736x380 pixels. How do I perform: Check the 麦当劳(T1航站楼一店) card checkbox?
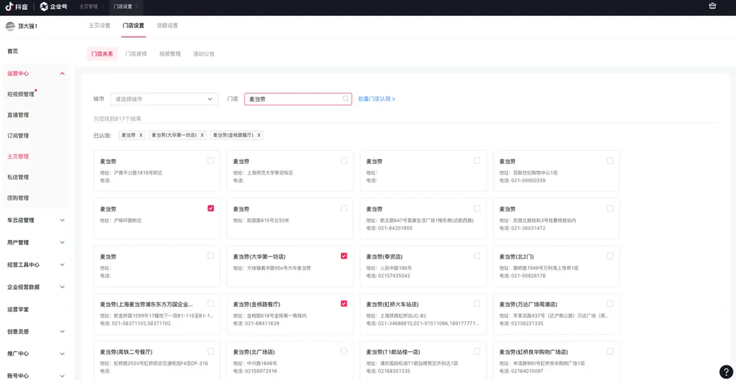(x=477, y=351)
